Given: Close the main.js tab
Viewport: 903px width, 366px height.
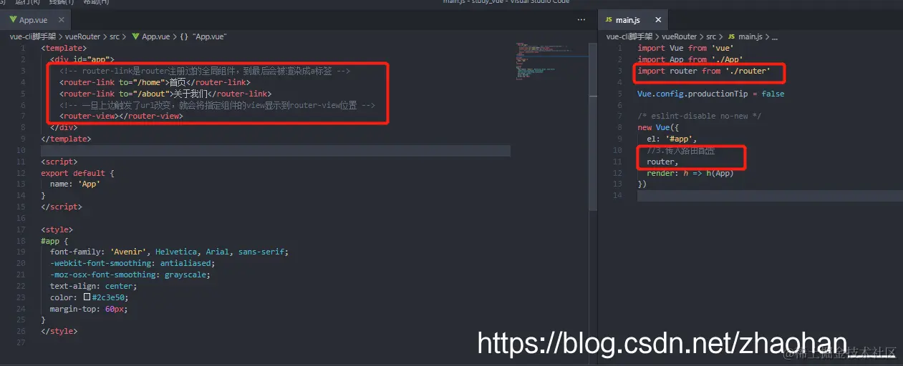Looking at the screenshot, I should pos(658,20).
